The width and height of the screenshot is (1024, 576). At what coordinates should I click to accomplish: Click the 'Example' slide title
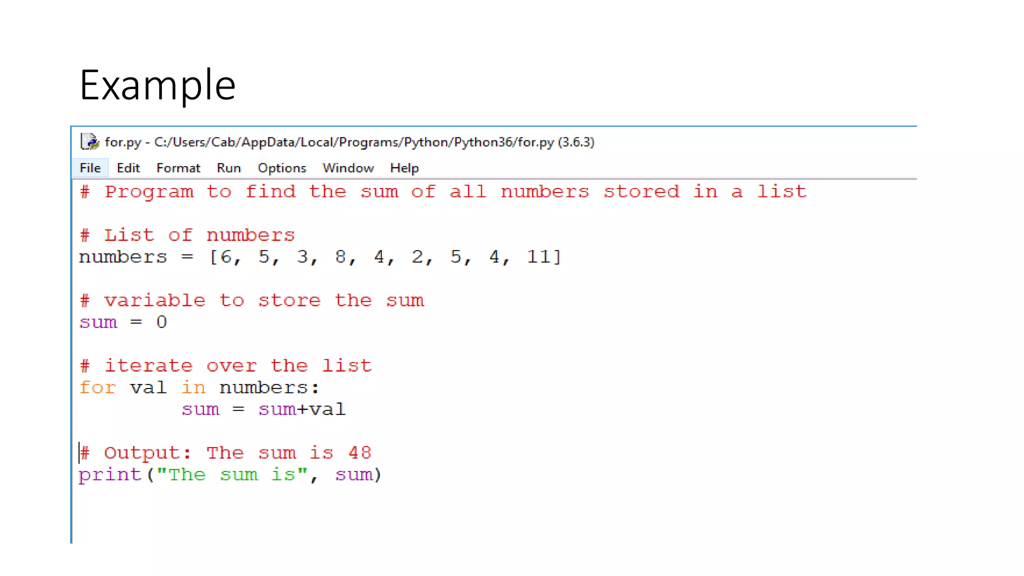coord(157,85)
